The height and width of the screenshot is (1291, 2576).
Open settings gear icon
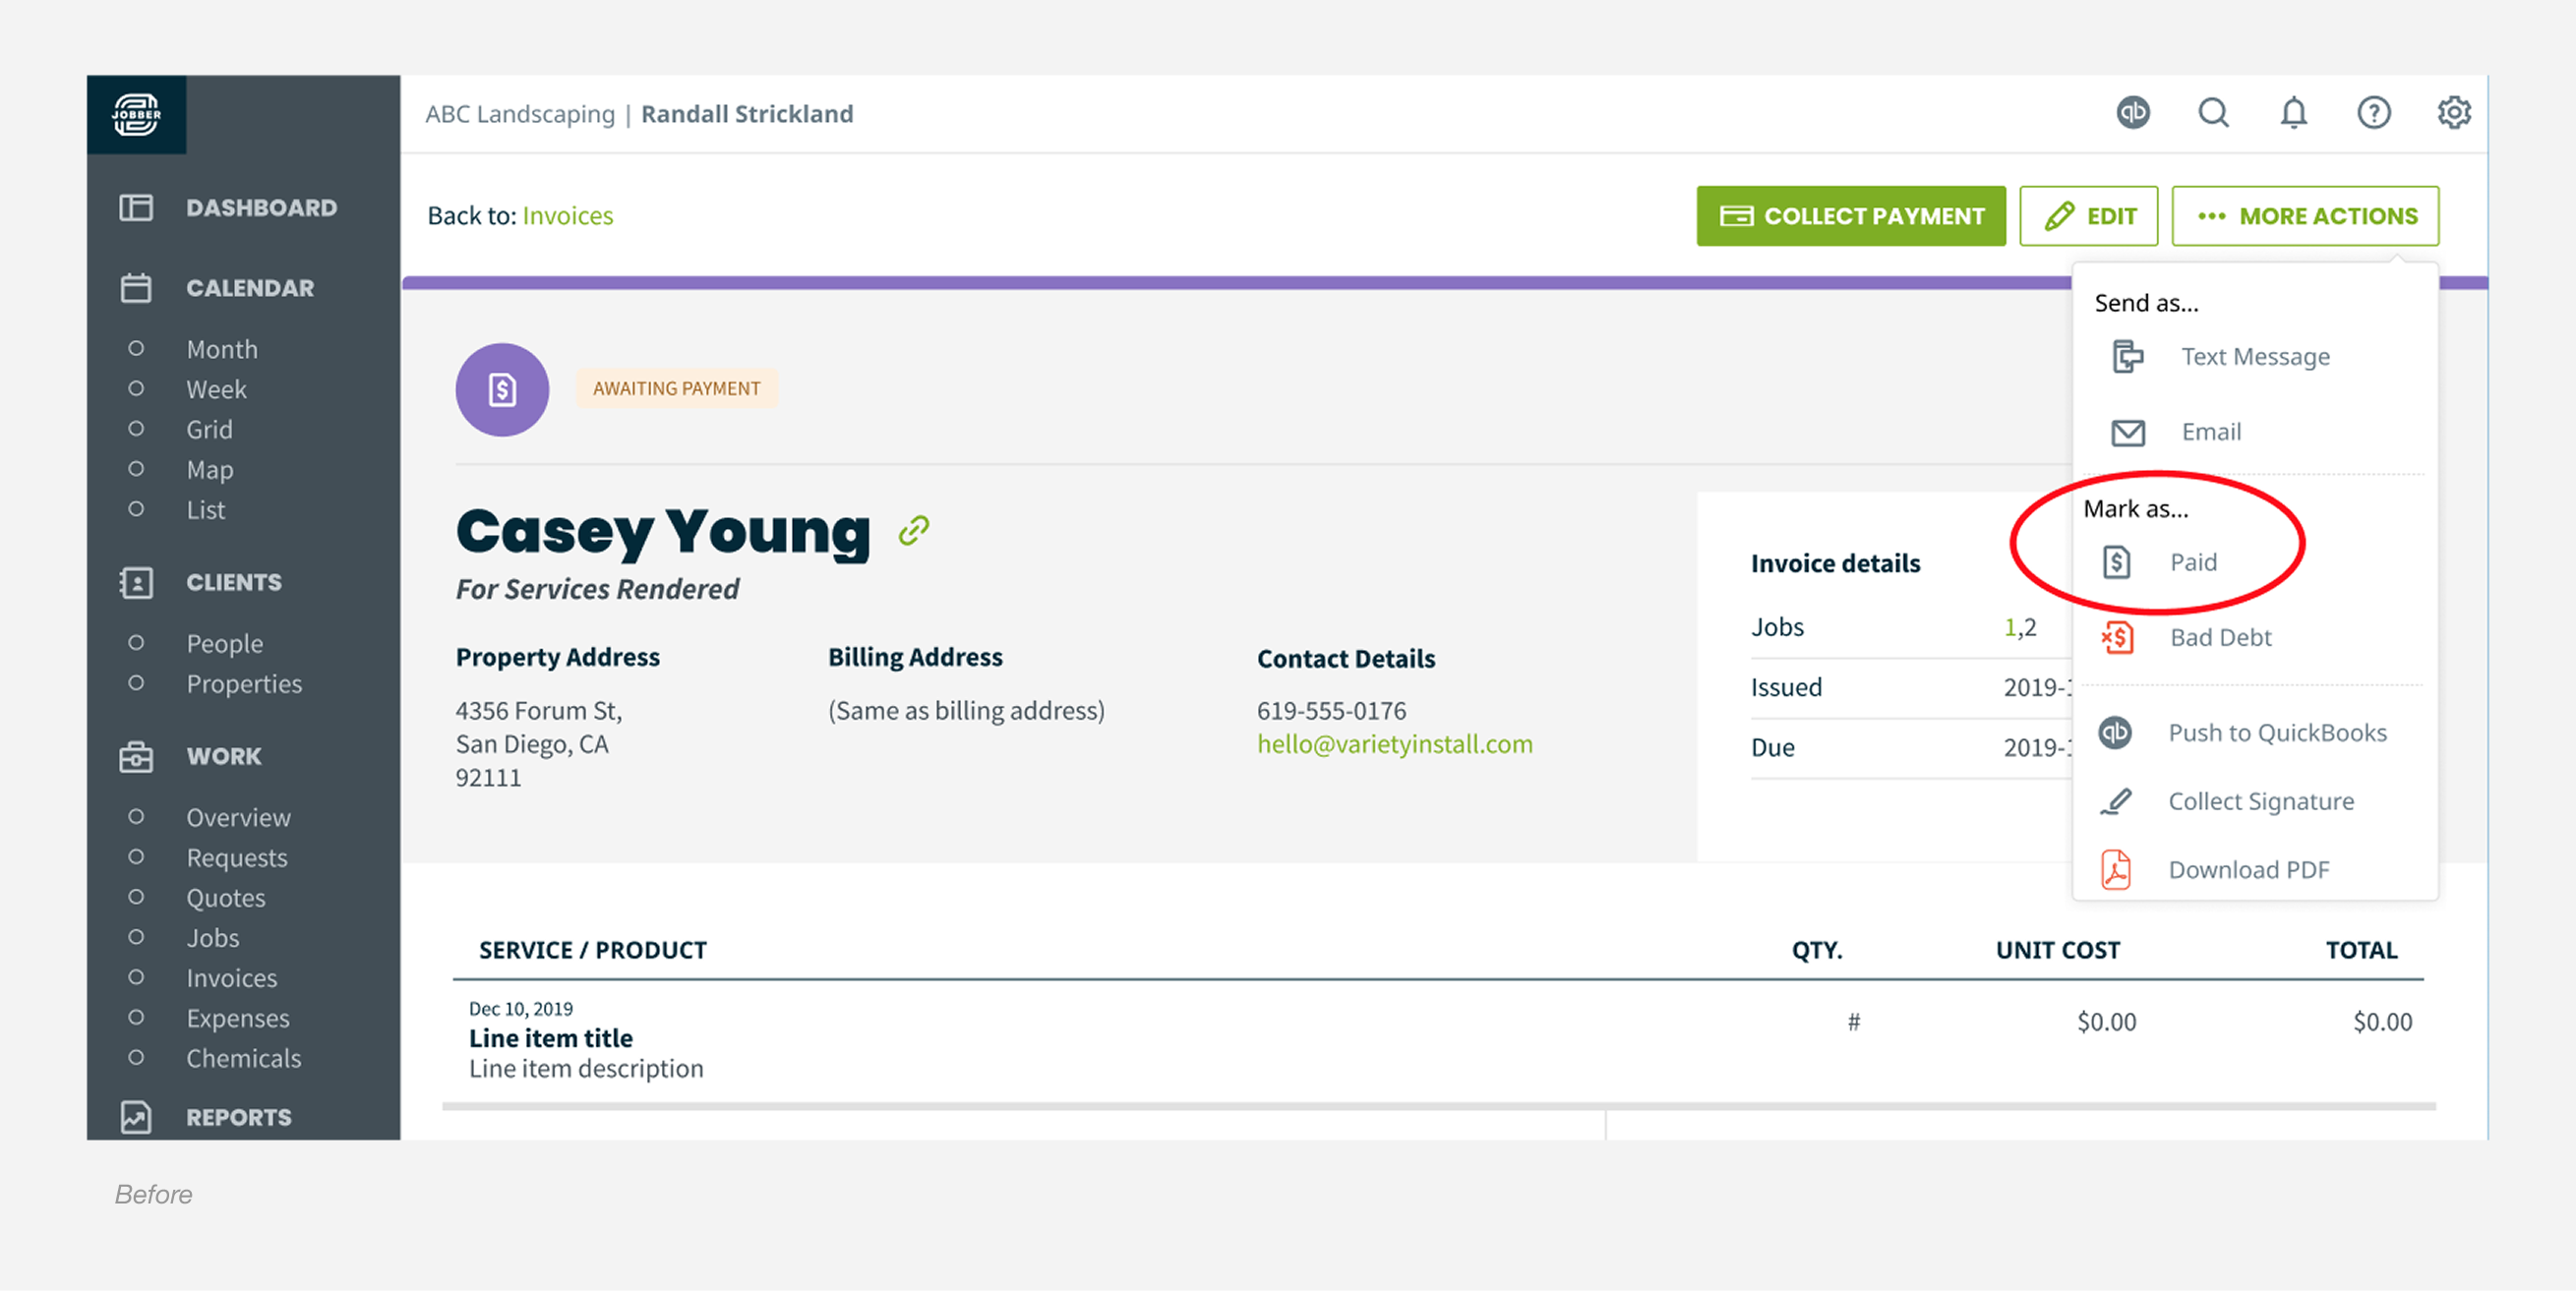pyautogui.click(x=2453, y=113)
